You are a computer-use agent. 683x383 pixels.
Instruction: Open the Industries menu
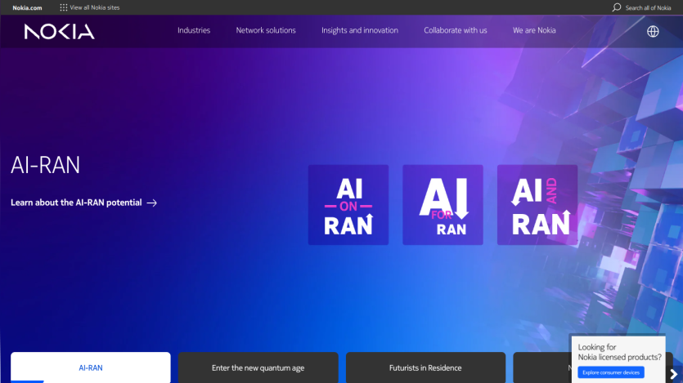pyautogui.click(x=194, y=30)
